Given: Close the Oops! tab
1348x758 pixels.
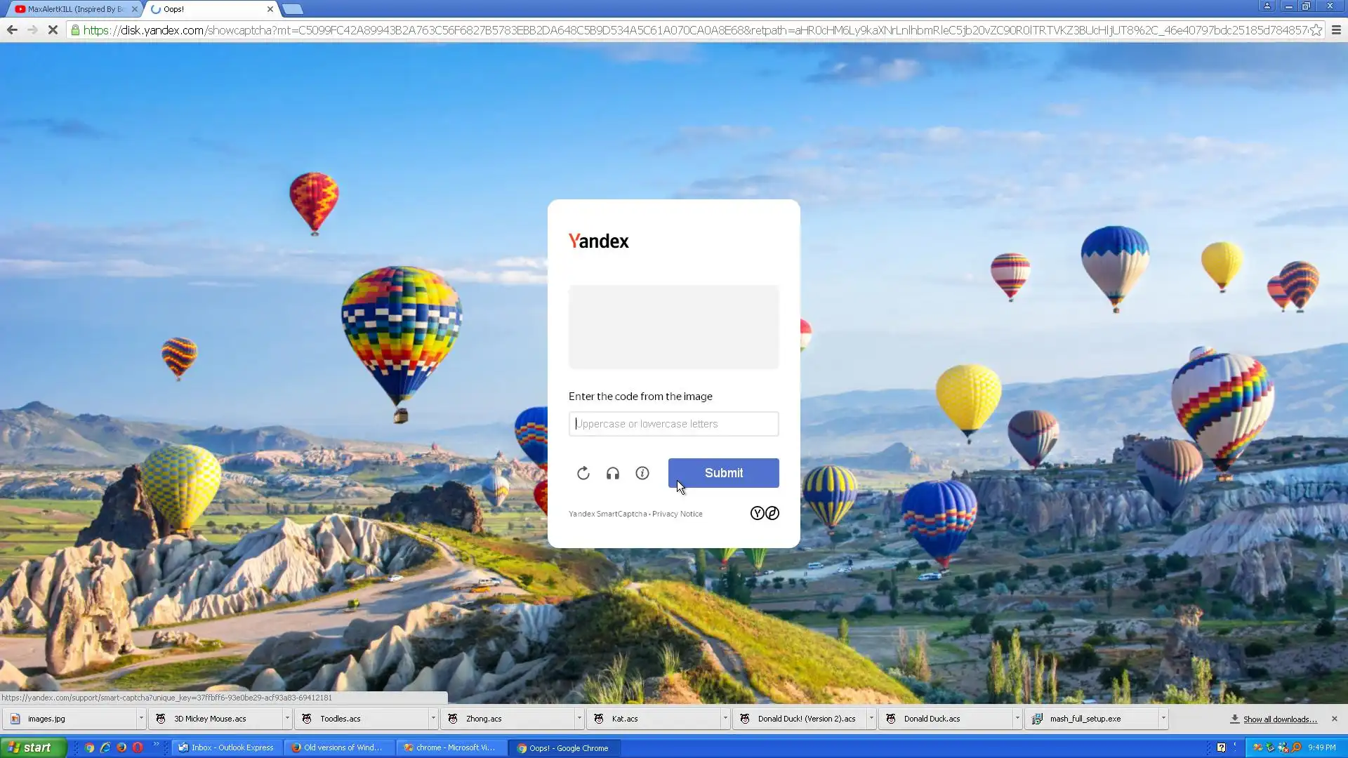Looking at the screenshot, I should tap(270, 9).
